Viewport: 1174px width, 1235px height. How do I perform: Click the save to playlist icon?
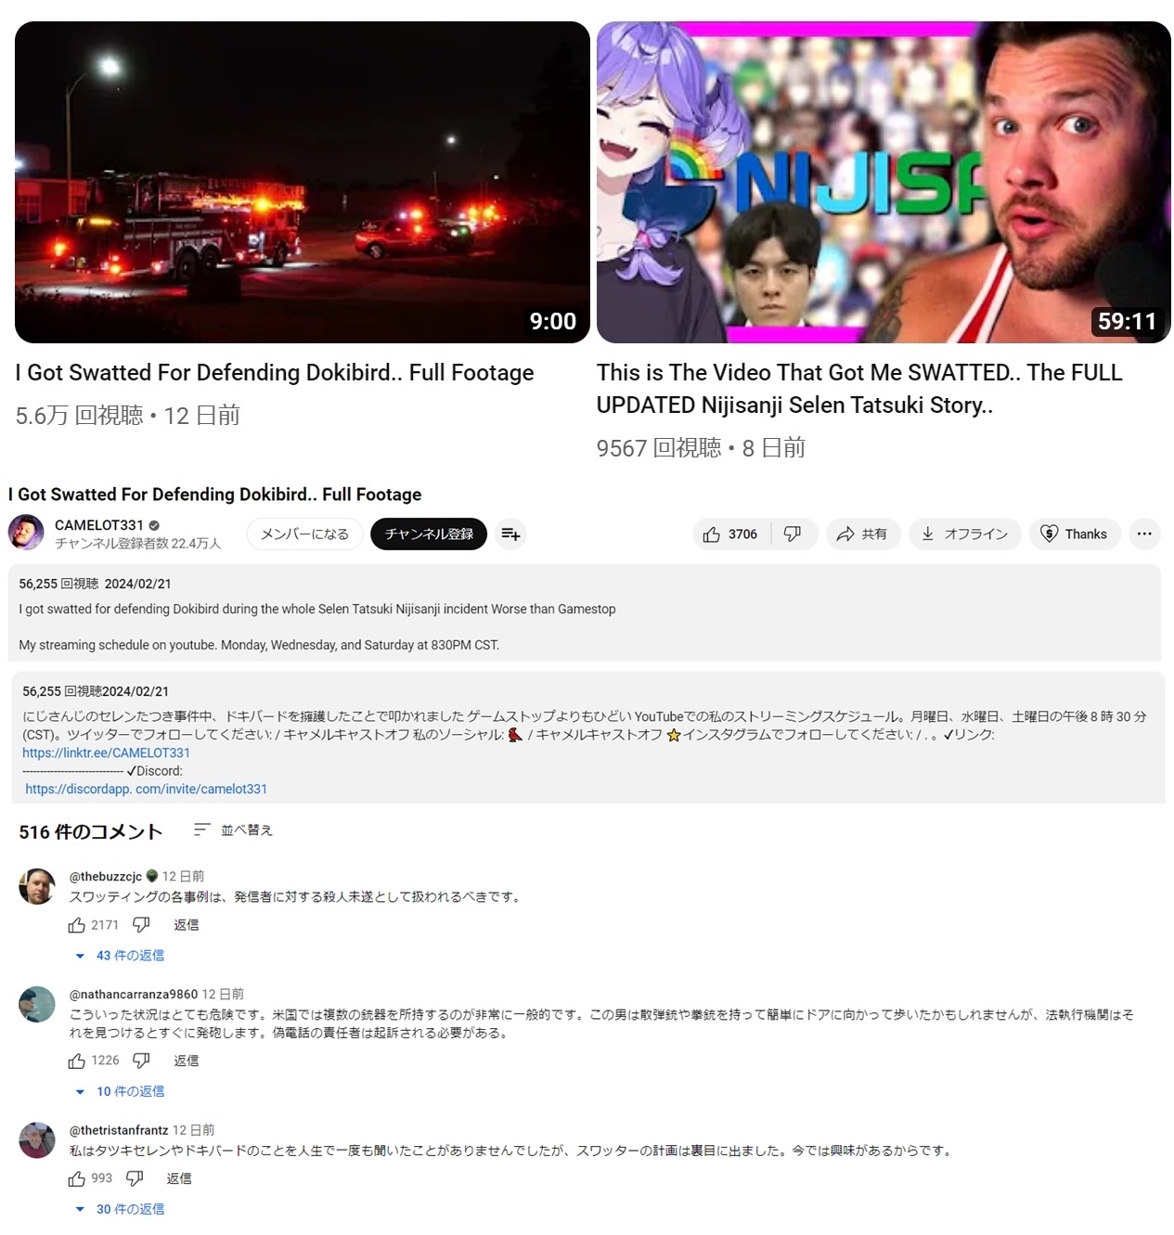(x=510, y=534)
